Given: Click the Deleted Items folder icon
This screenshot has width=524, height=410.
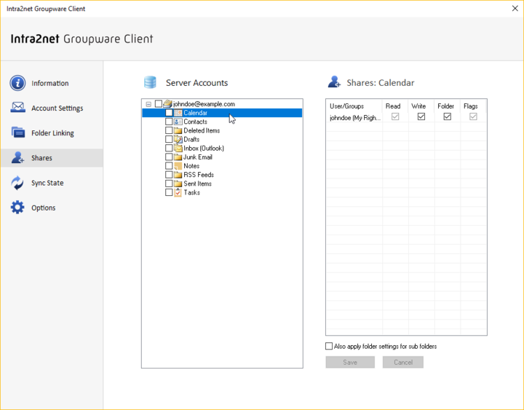Looking at the screenshot, I should click(178, 130).
